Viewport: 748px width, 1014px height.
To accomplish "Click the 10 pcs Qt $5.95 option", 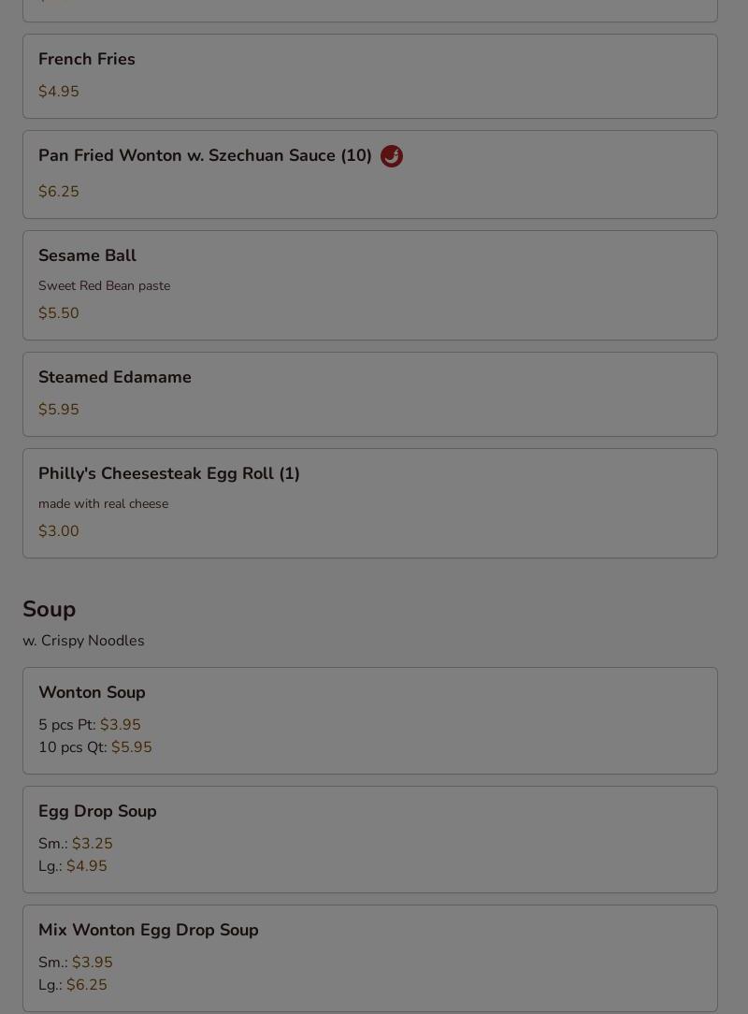I will coord(95,746).
